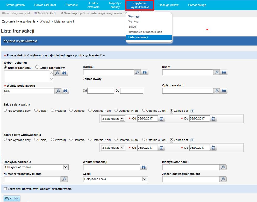Image resolution: width=257 pixels, height=202 pixels.
Task: Open binoculars lookup for Waluta transakcji
Action: point(144,167)
